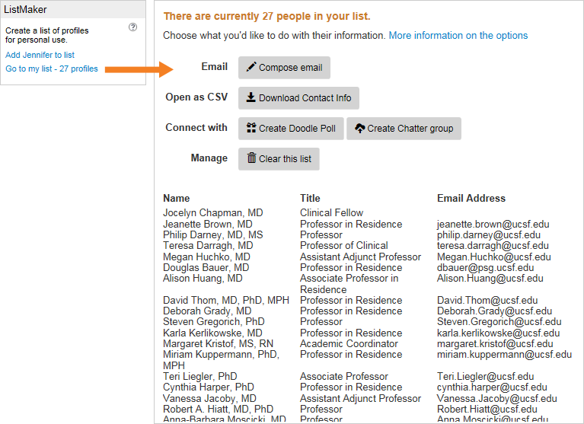Screen dimensions: 584x424
Task: Click the name Margaret Kristof, MS, RN
Action: pos(219,343)
